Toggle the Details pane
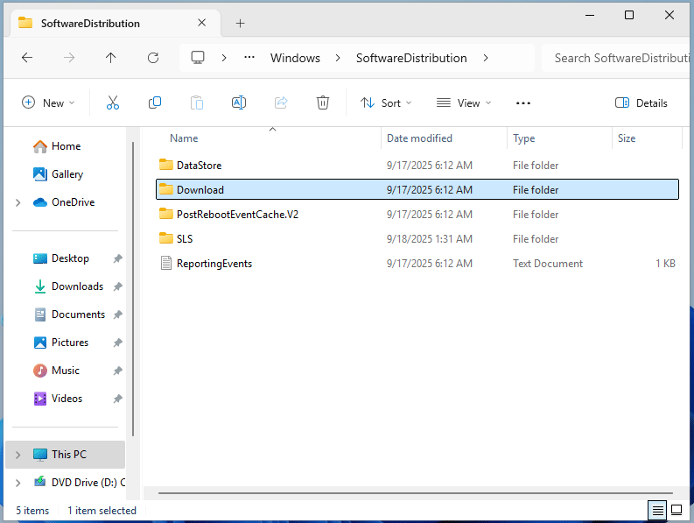Image resolution: width=694 pixels, height=523 pixels. pyautogui.click(x=641, y=102)
